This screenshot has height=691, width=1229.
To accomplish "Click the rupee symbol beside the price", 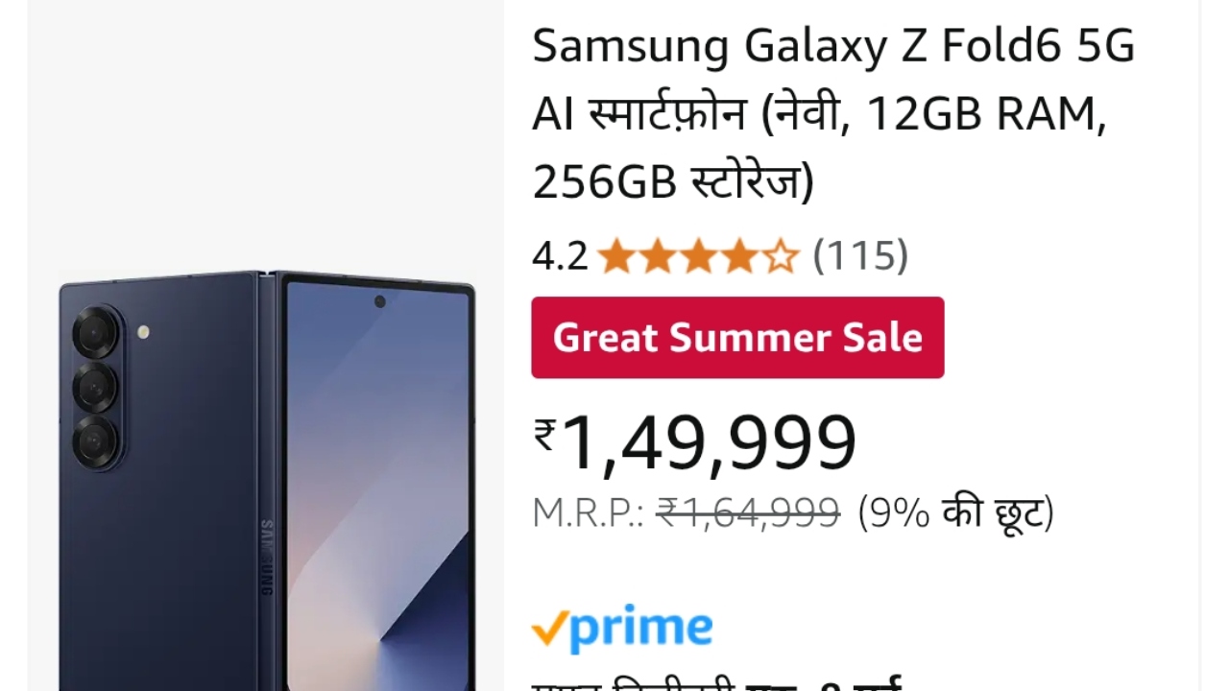I will tap(545, 436).
